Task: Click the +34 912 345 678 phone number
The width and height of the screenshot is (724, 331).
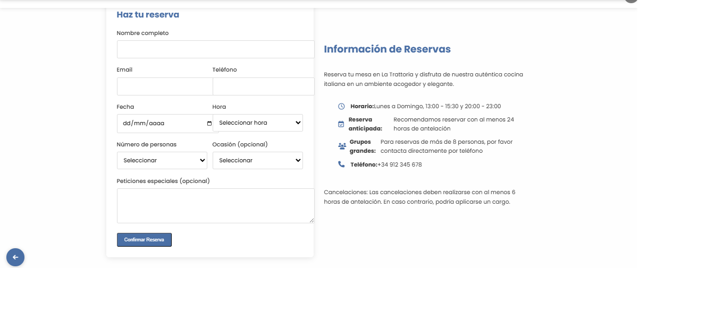Action: pyautogui.click(x=399, y=165)
